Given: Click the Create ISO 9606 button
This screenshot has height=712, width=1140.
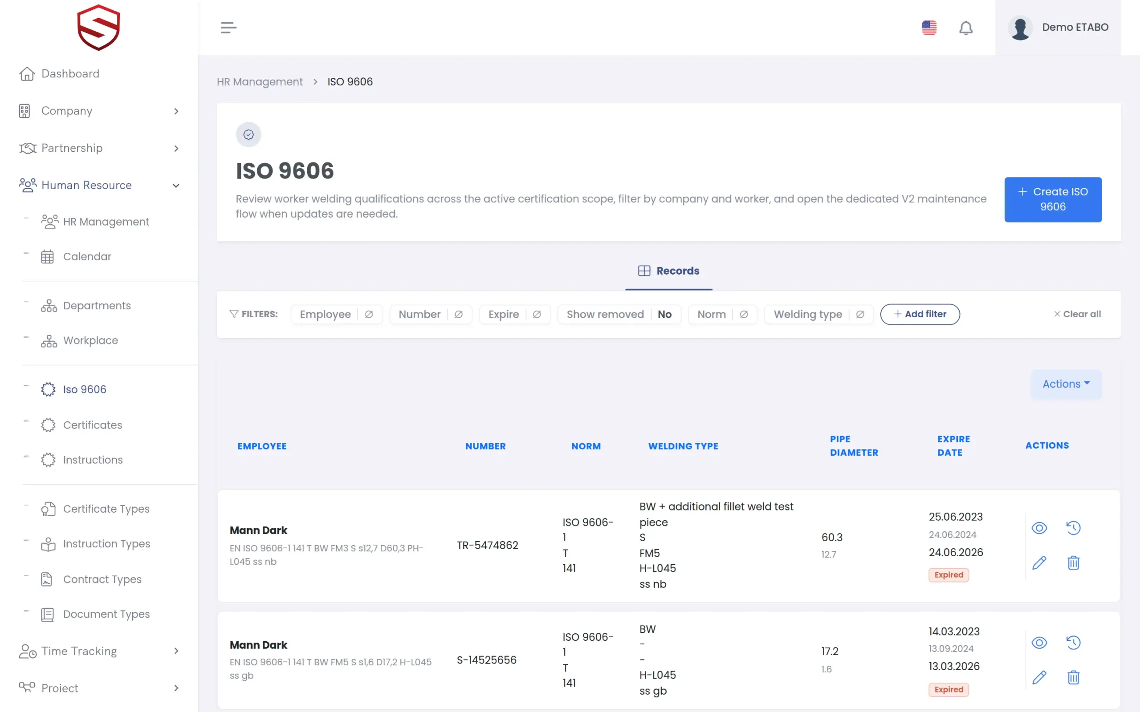Looking at the screenshot, I should coord(1052,200).
